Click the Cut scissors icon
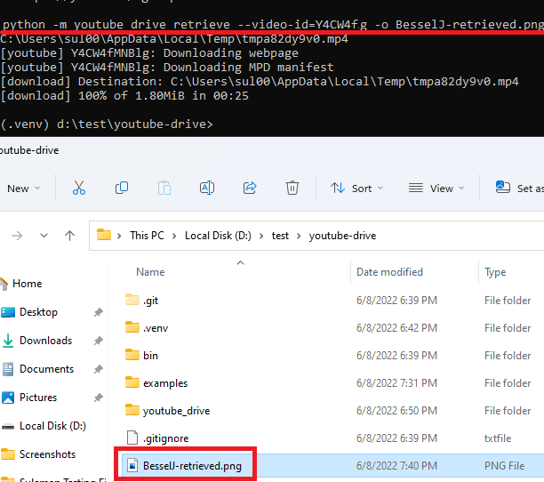 79,188
